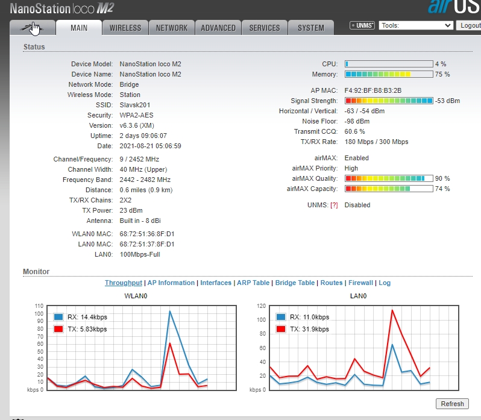Click the airMAX Quality bar

pyautogui.click(x=389, y=178)
